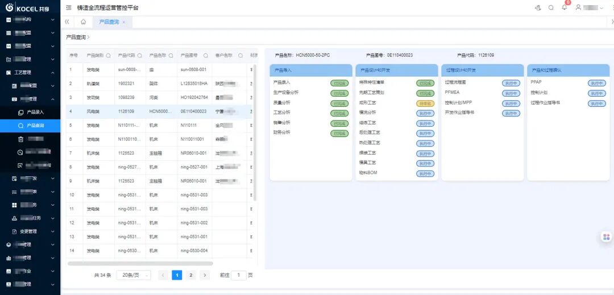Viewport: 614px width, 295px height.
Task: Open the 20条/页 page size dropdown
Action: pyautogui.click(x=134, y=275)
